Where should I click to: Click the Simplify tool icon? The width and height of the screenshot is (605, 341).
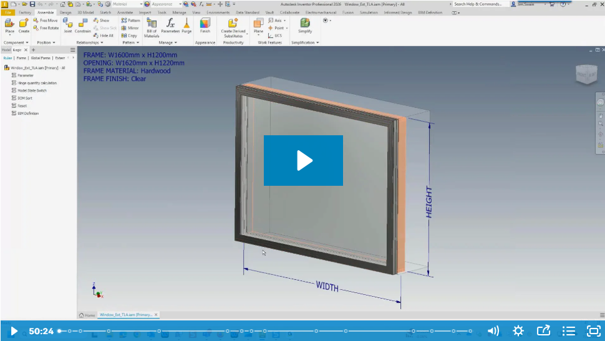coord(305,24)
